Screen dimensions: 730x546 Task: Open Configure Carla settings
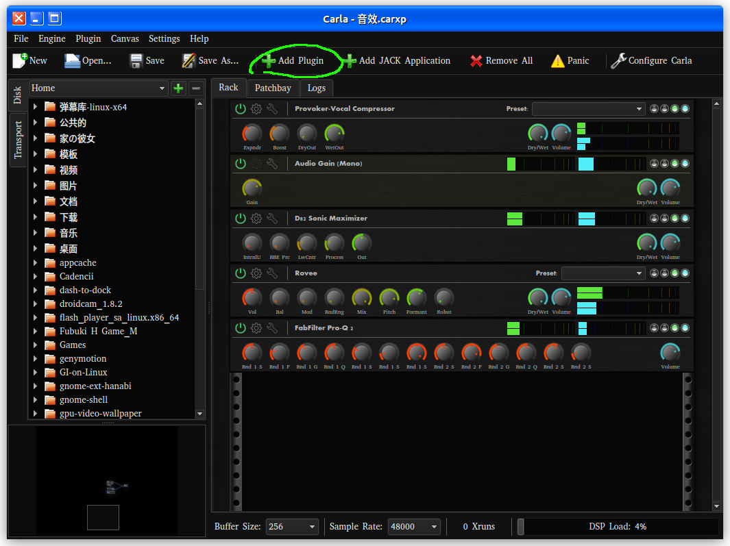coord(651,60)
